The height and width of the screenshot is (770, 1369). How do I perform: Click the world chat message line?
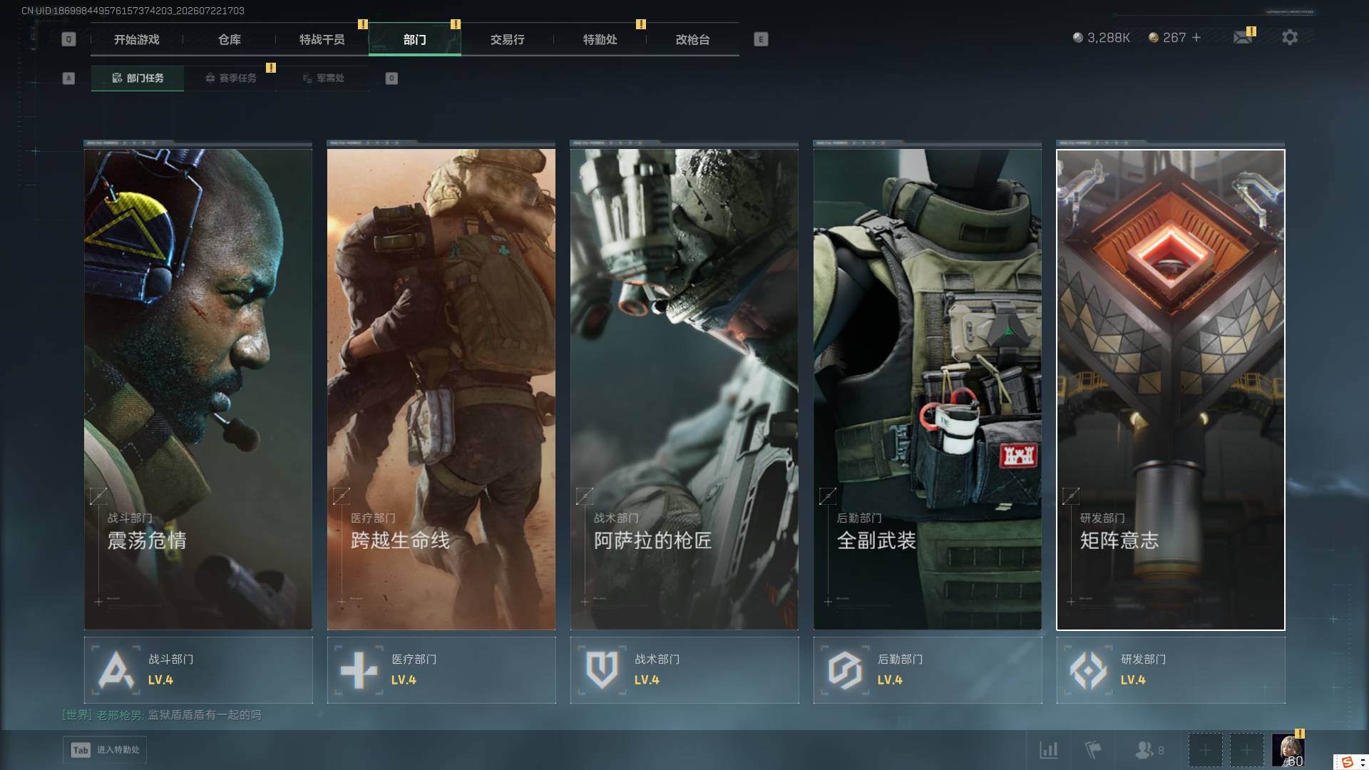[162, 714]
